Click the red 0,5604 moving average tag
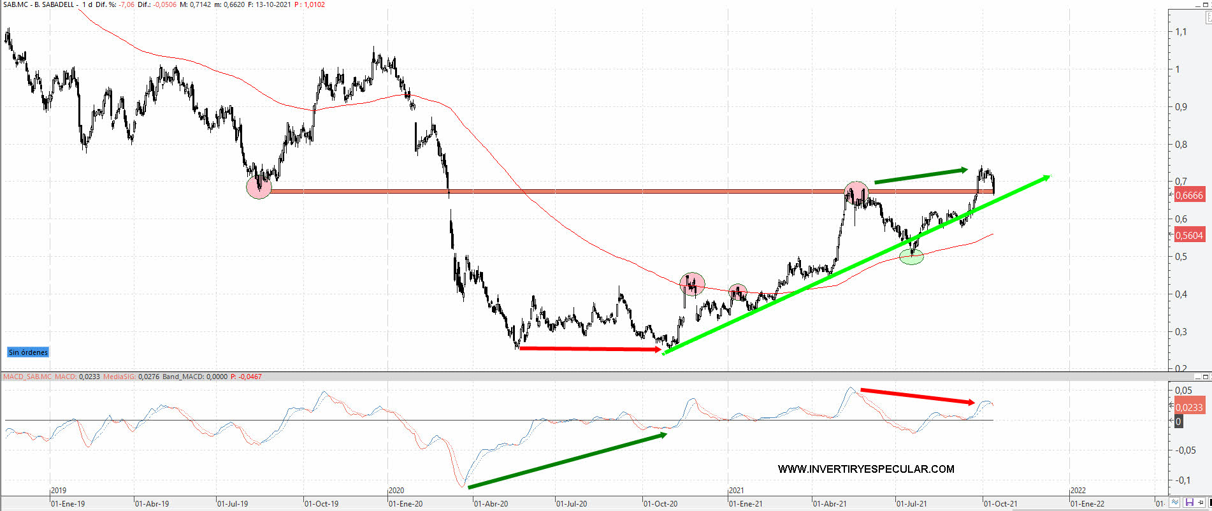 point(1189,236)
